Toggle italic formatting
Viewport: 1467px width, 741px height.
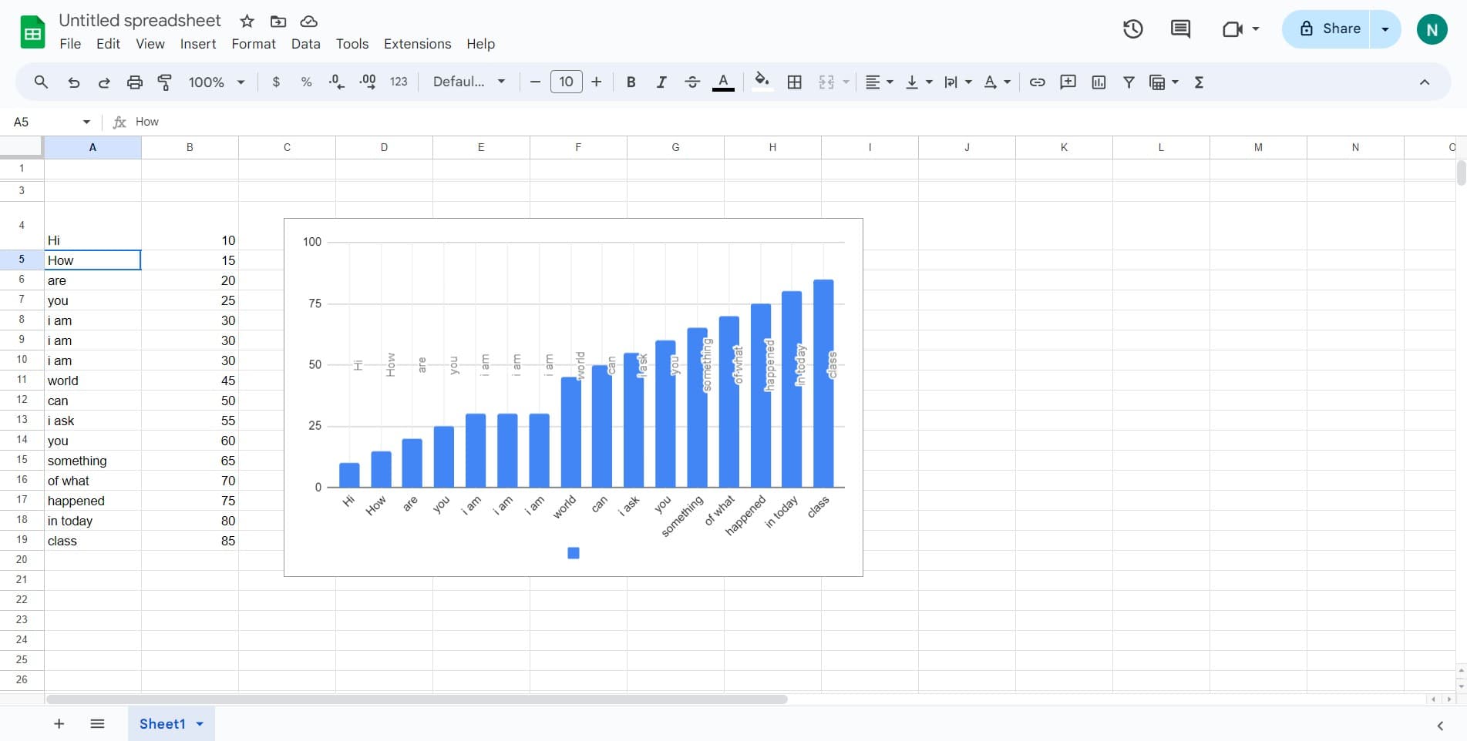point(661,82)
